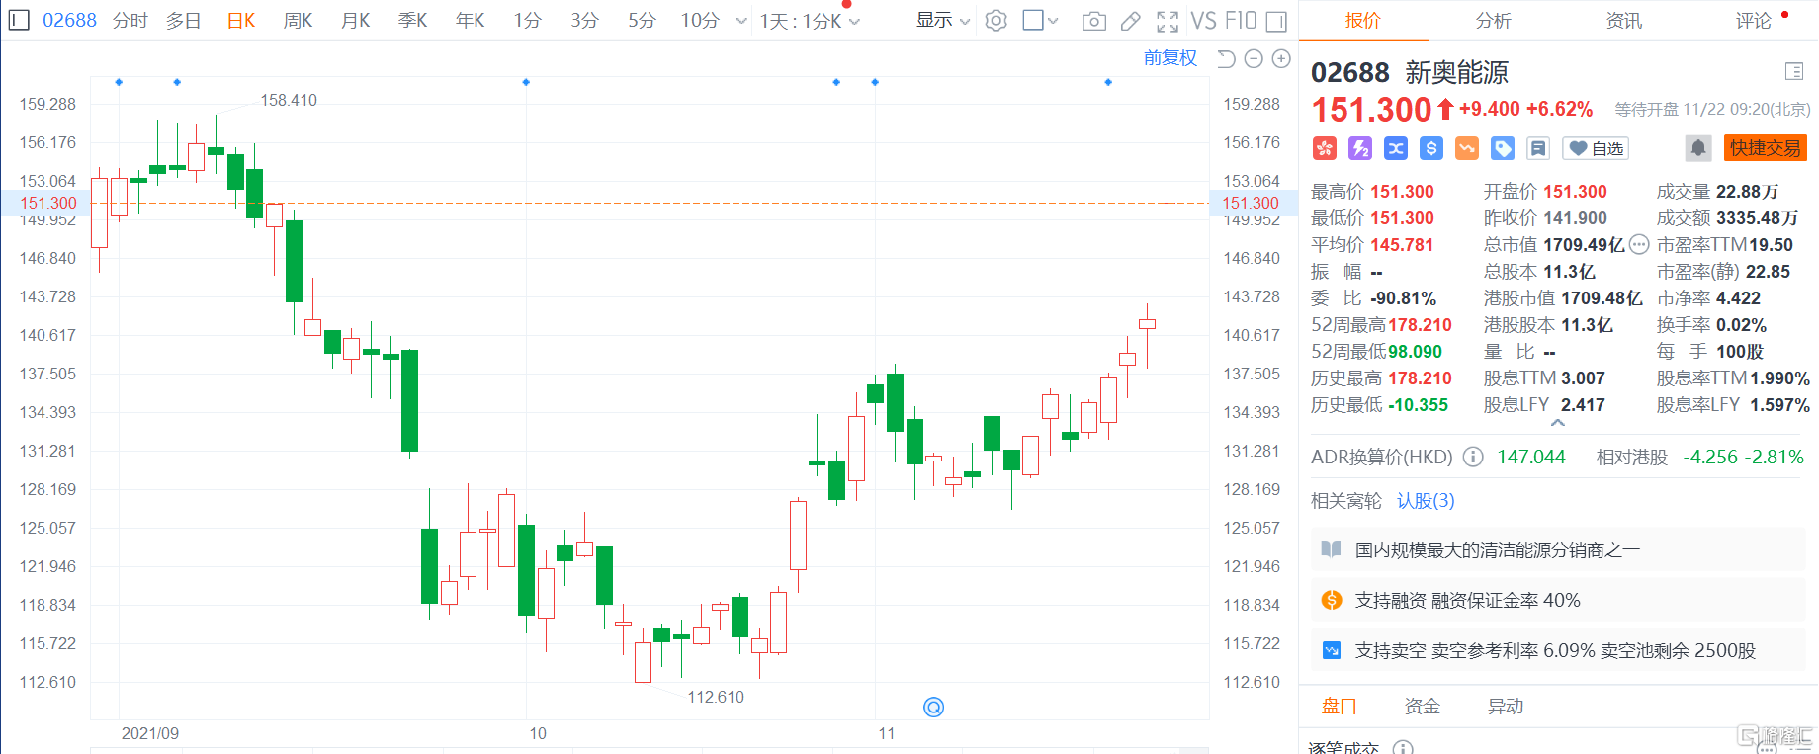The height and width of the screenshot is (754, 1819).
Task: Open the quote panel layout icon
Action: [x=1794, y=71]
